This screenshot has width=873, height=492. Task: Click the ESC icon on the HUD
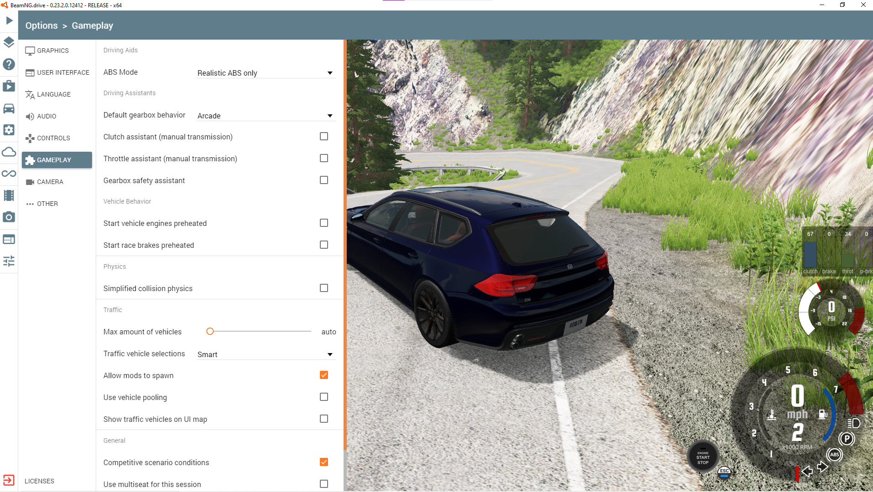724,473
